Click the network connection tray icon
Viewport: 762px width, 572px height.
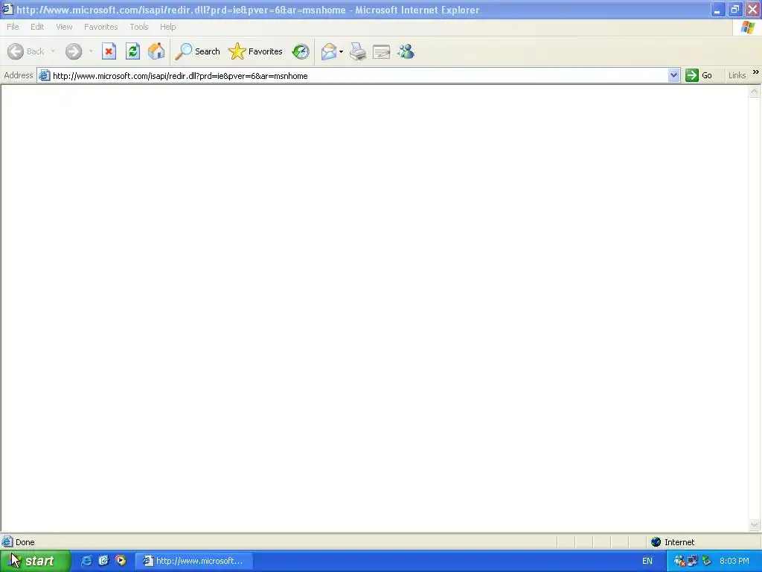coord(693,561)
